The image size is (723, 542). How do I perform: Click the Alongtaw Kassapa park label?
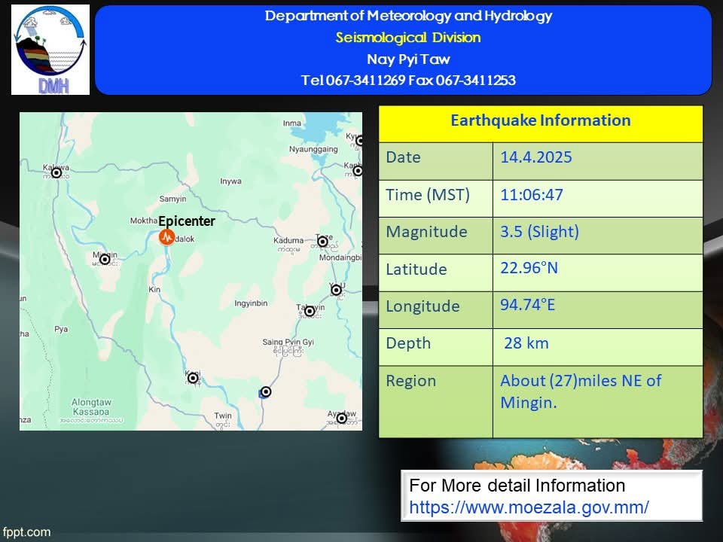click(x=91, y=407)
